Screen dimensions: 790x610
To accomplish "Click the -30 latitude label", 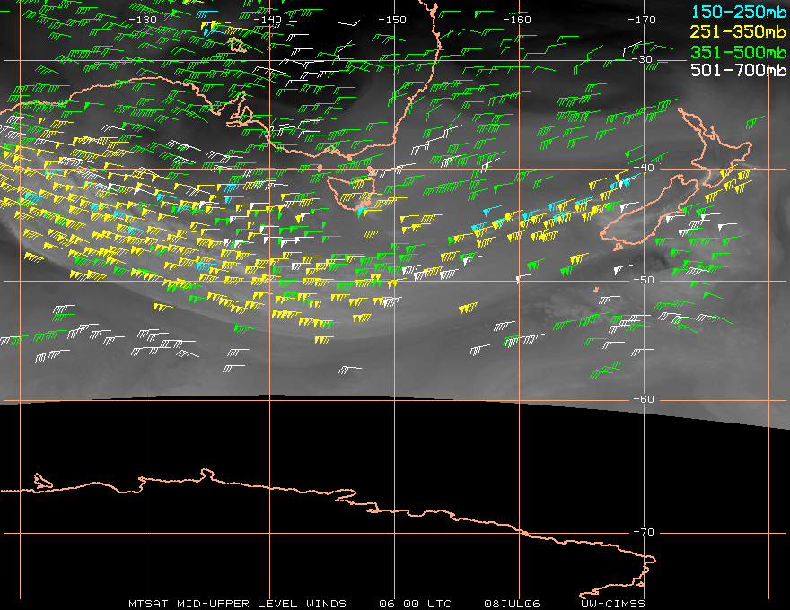I will click(643, 59).
